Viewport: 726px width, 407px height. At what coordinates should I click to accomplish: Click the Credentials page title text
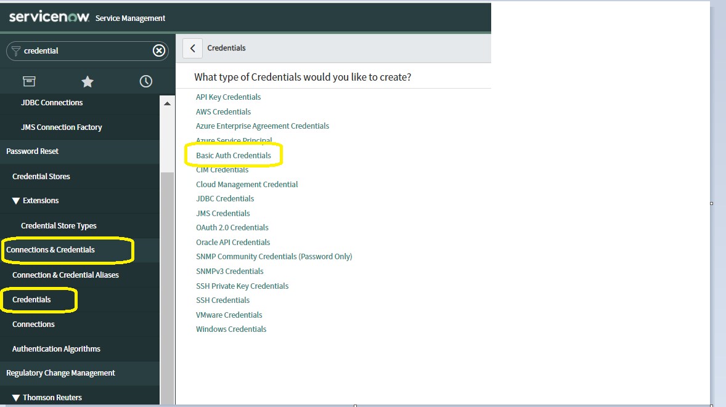pyautogui.click(x=226, y=48)
